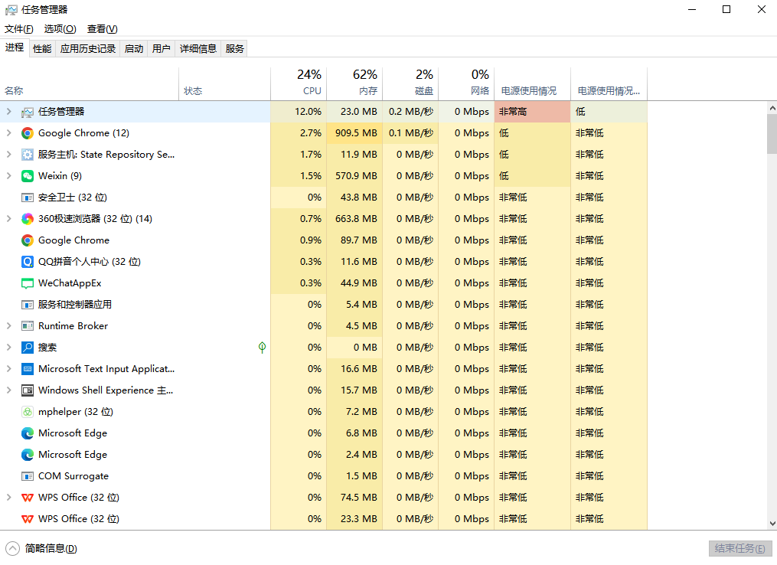The image size is (777, 565).
Task: Click the Runtime Broker icon
Action: tap(28, 326)
